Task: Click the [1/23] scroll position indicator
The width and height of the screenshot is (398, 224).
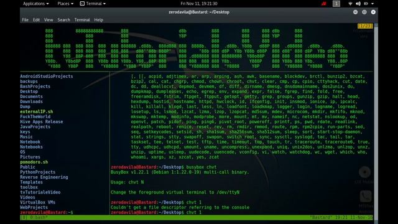Action: [365, 26]
